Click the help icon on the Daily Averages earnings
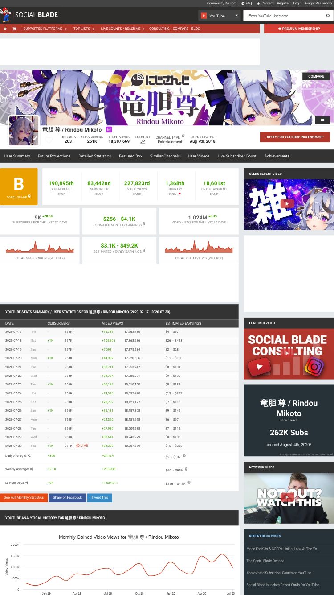334x595 pixels. tap(184, 455)
